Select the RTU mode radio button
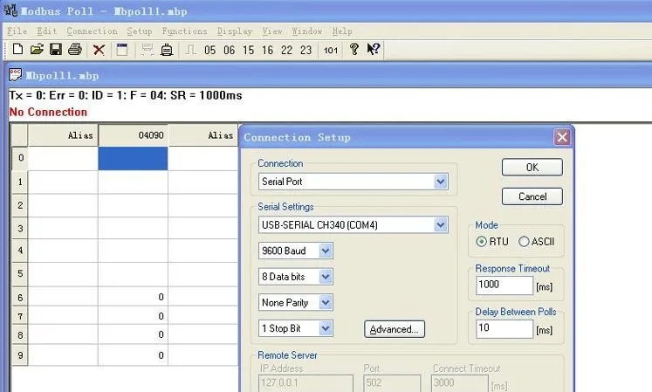The height and width of the screenshot is (392, 652). (481, 241)
